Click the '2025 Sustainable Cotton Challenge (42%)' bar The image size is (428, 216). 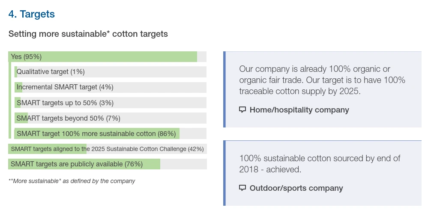coord(107,149)
